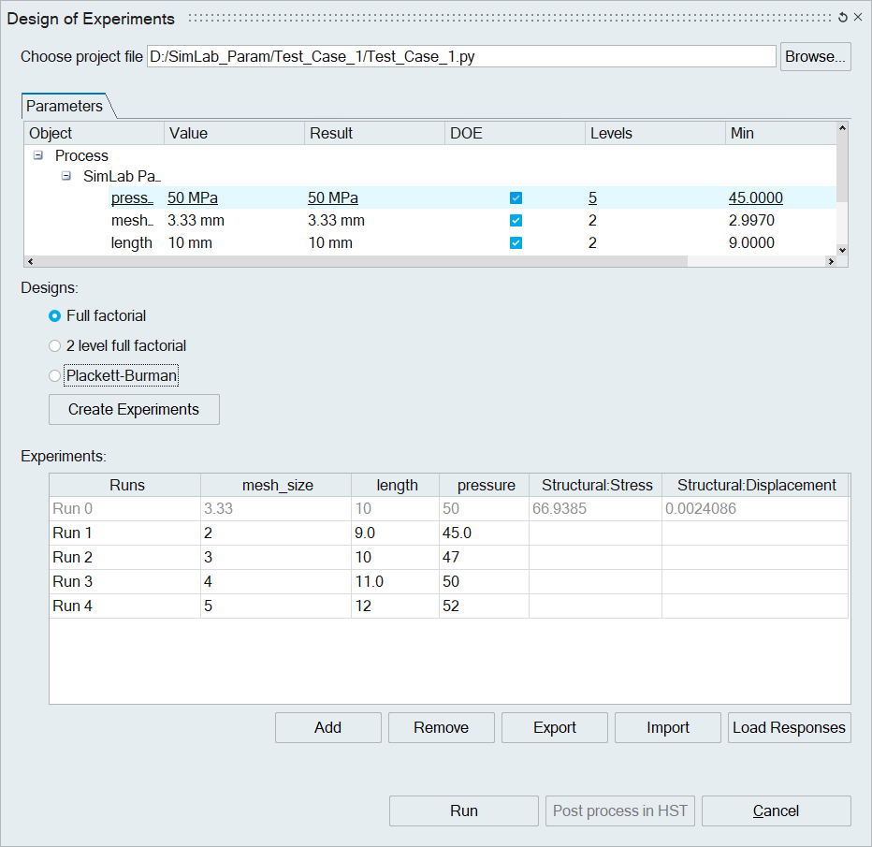872x847 pixels.
Task: Select the Full factorial design option
Action: [55, 316]
